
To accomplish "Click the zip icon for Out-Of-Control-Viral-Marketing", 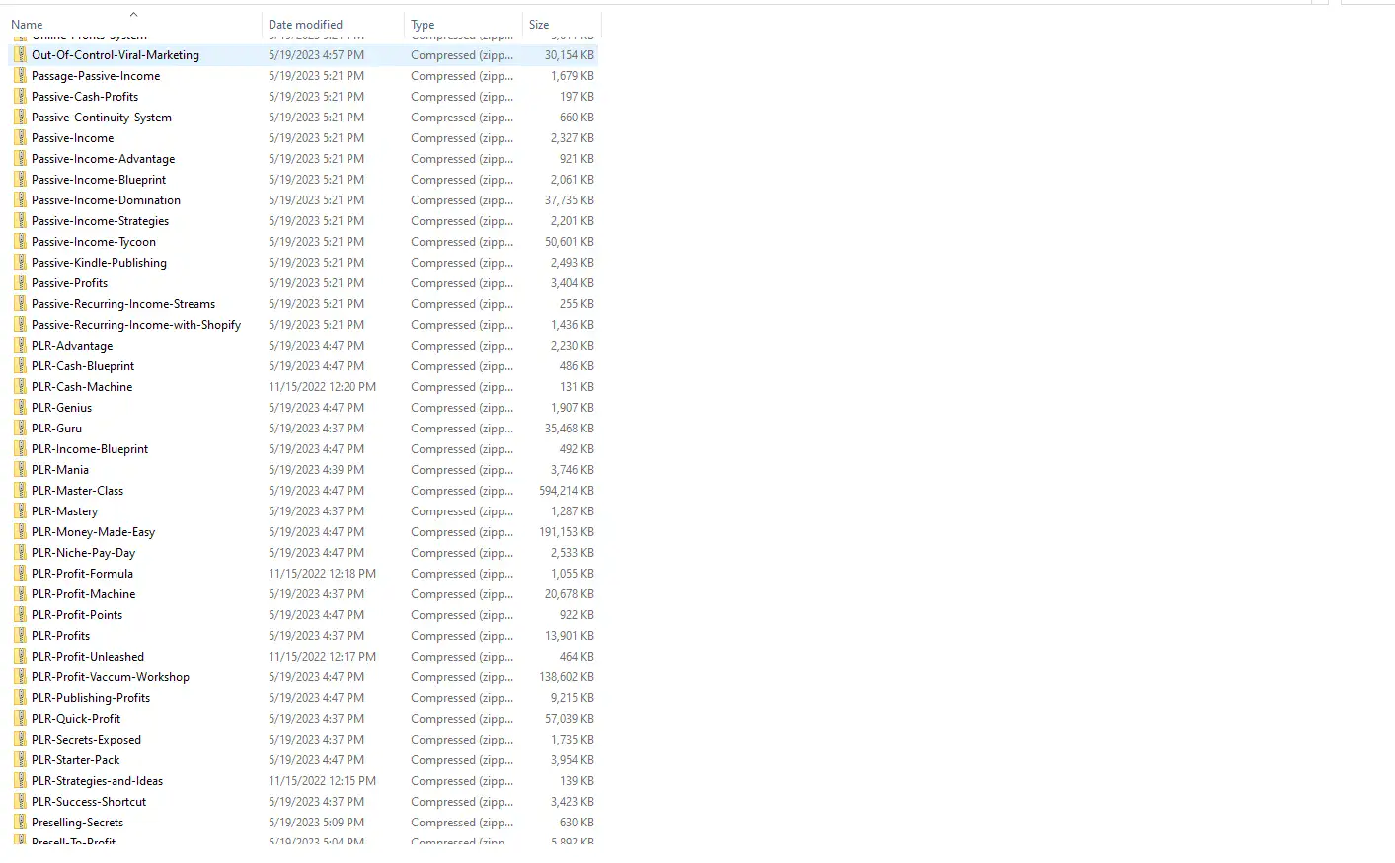I will tap(20, 54).
